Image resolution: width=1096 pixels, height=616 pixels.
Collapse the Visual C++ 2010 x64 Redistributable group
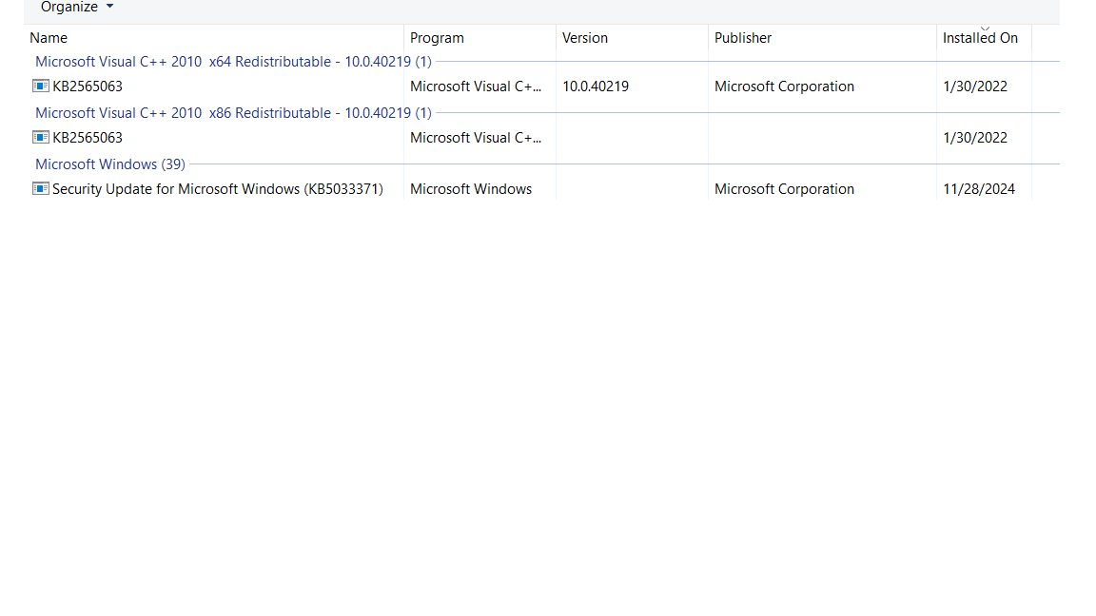pos(232,62)
